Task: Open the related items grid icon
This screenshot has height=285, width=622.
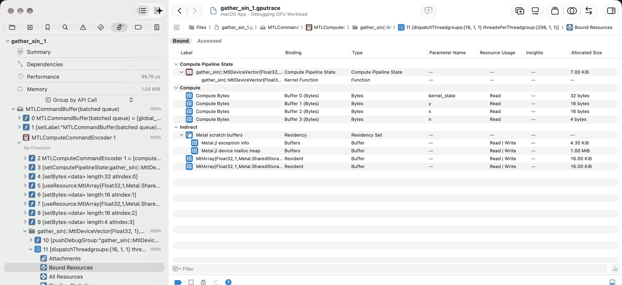Action: [177, 27]
